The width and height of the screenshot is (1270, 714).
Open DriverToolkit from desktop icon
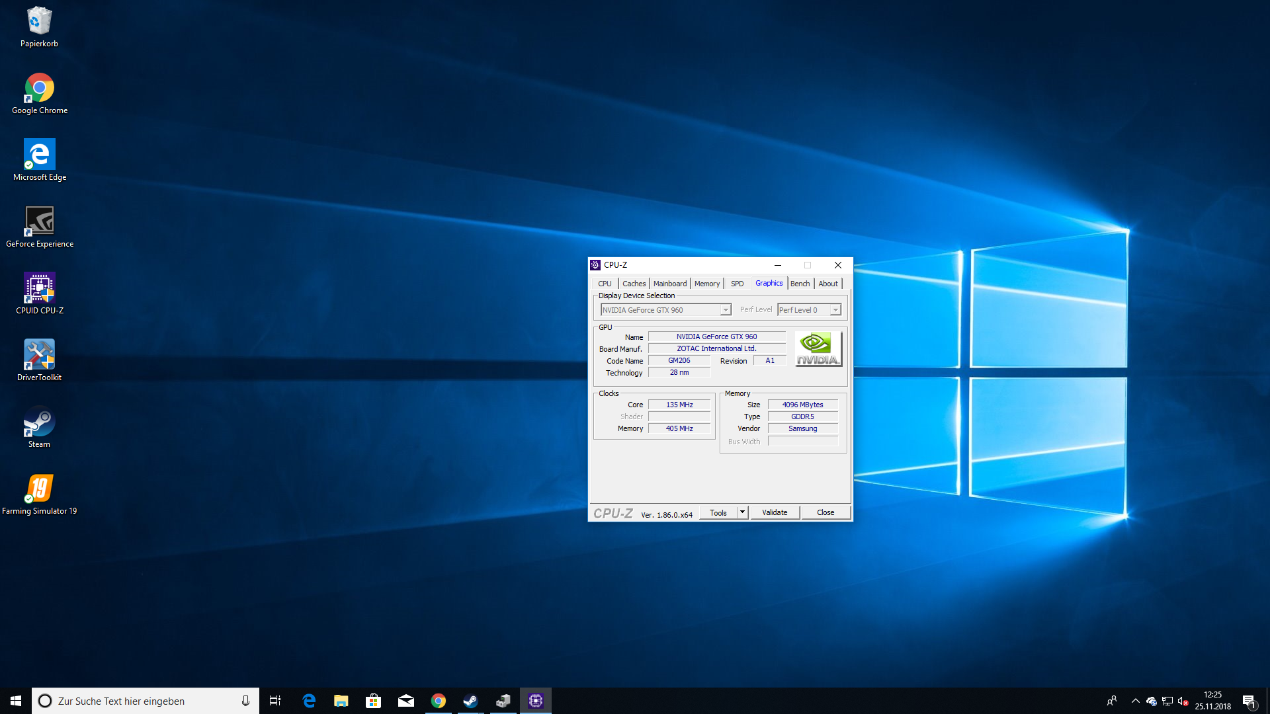pyautogui.click(x=39, y=358)
